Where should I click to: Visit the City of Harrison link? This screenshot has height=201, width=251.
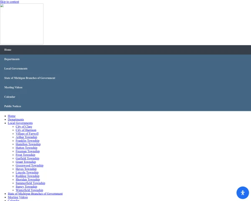coord(26,130)
